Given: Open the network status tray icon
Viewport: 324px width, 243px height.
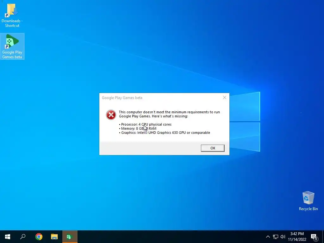Looking at the screenshot, I should (276, 237).
